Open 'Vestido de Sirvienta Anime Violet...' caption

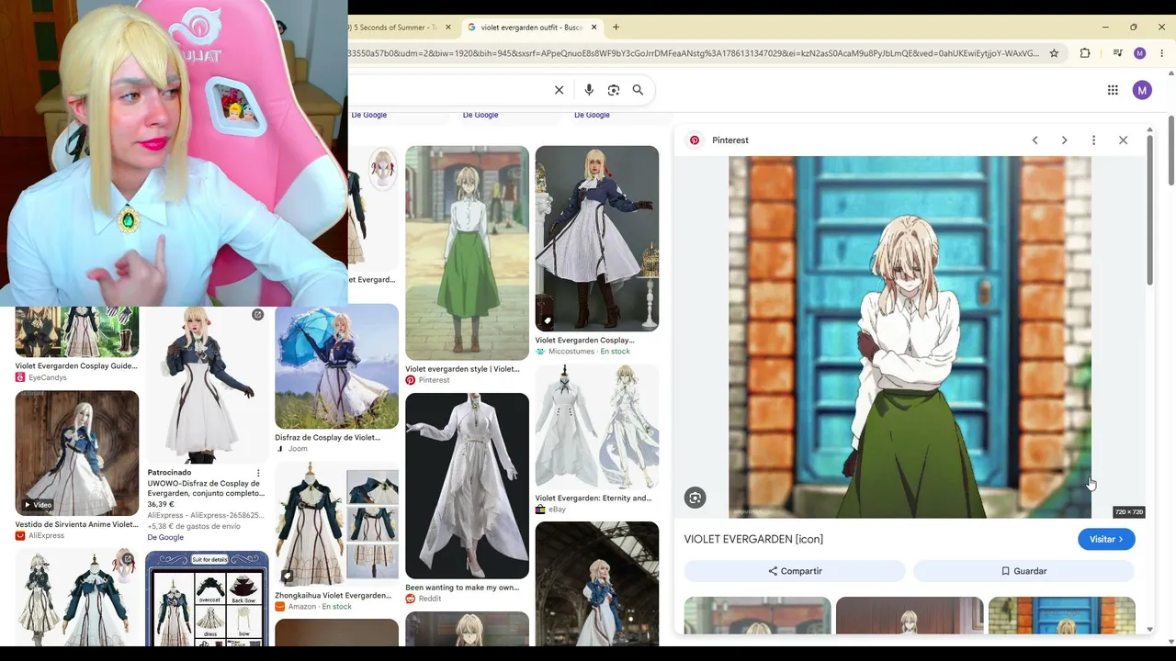tap(76, 524)
